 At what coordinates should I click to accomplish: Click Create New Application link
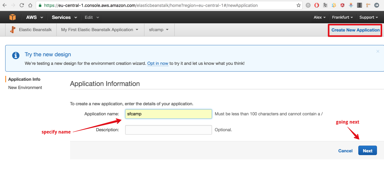point(356,30)
